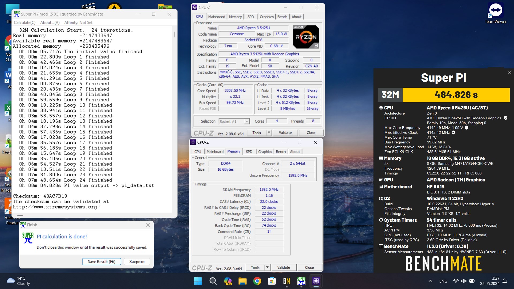
Task: Click Validate in top CPU-Z
Action: coord(285,132)
